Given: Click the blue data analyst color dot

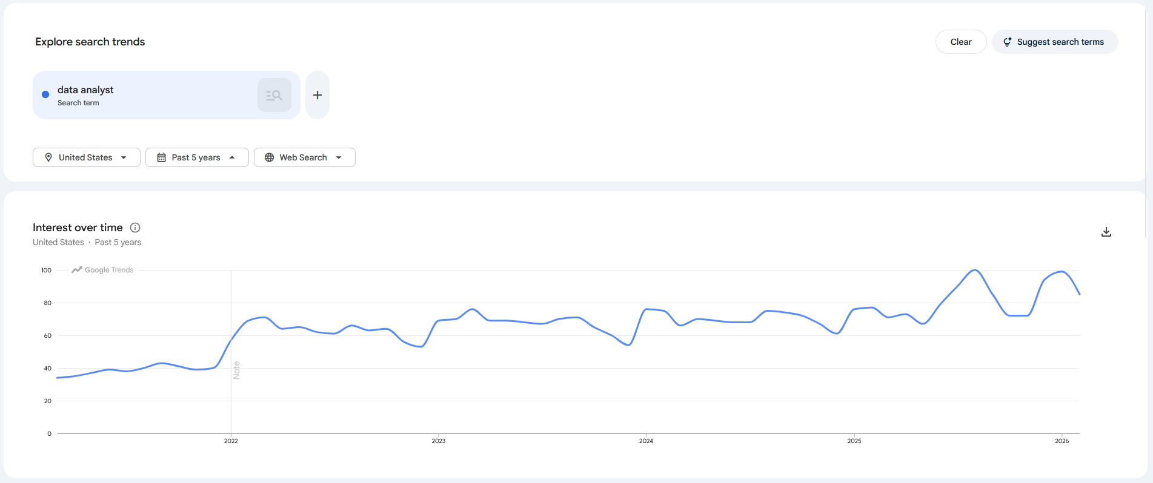Looking at the screenshot, I should [x=45, y=94].
